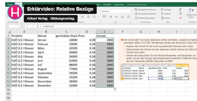Click the Löschen cells icon
Screen dimensions: 197x101
pyautogui.click(x=162, y=14)
